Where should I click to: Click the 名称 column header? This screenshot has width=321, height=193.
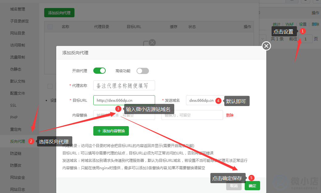click(65, 27)
